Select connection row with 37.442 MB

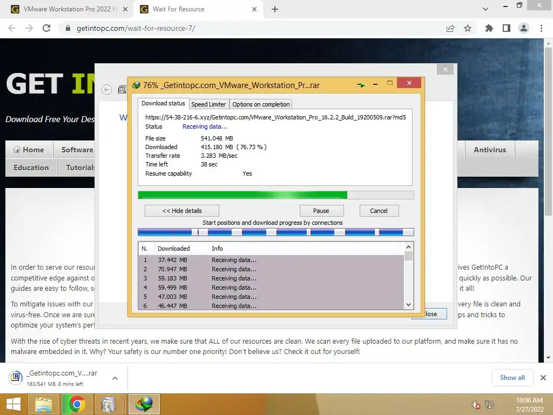coord(271,260)
